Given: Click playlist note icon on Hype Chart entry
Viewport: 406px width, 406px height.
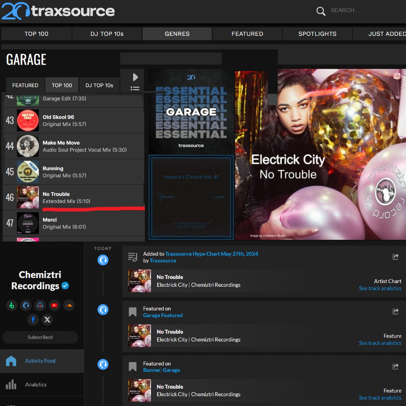Looking at the screenshot, I should click(133, 257).
